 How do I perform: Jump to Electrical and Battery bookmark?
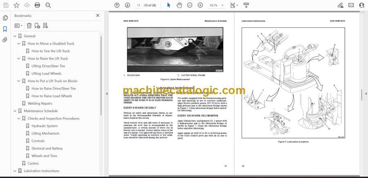click(x=47, y=149)
